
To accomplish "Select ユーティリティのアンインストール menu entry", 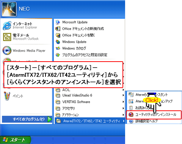I will tap(154, 115).
